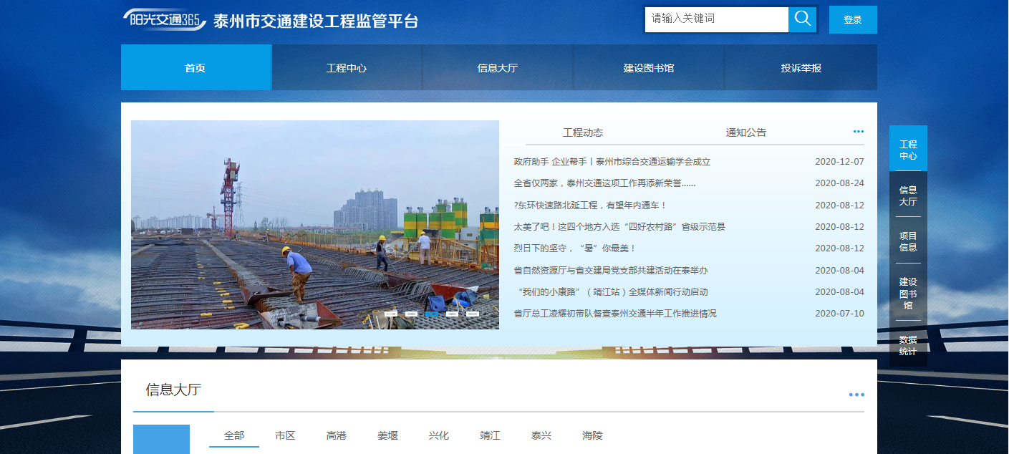
Task: Click 项目信息 in the right sidebar
Action: point(908,241)
